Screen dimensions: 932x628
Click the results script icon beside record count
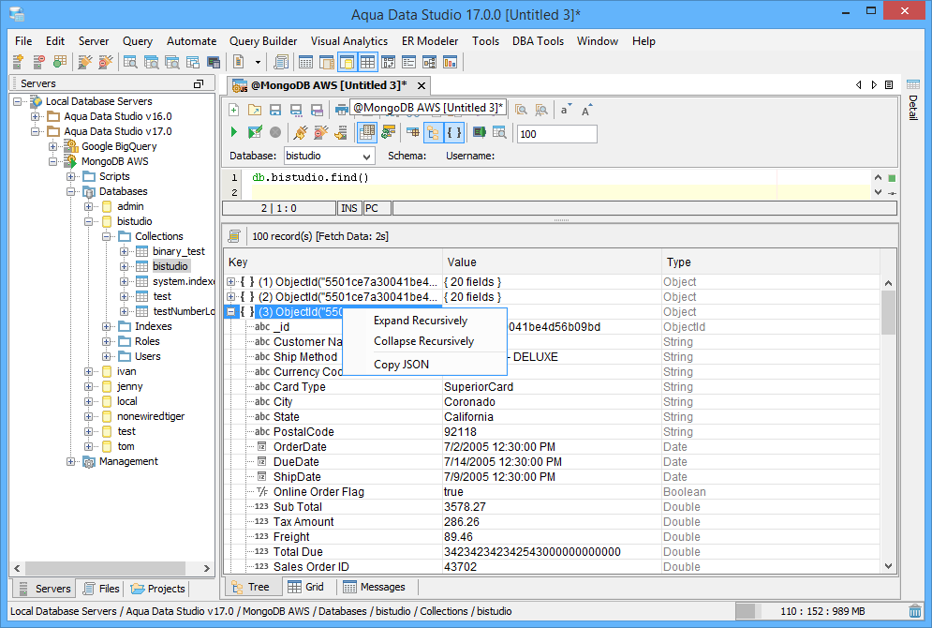(234, 236)
